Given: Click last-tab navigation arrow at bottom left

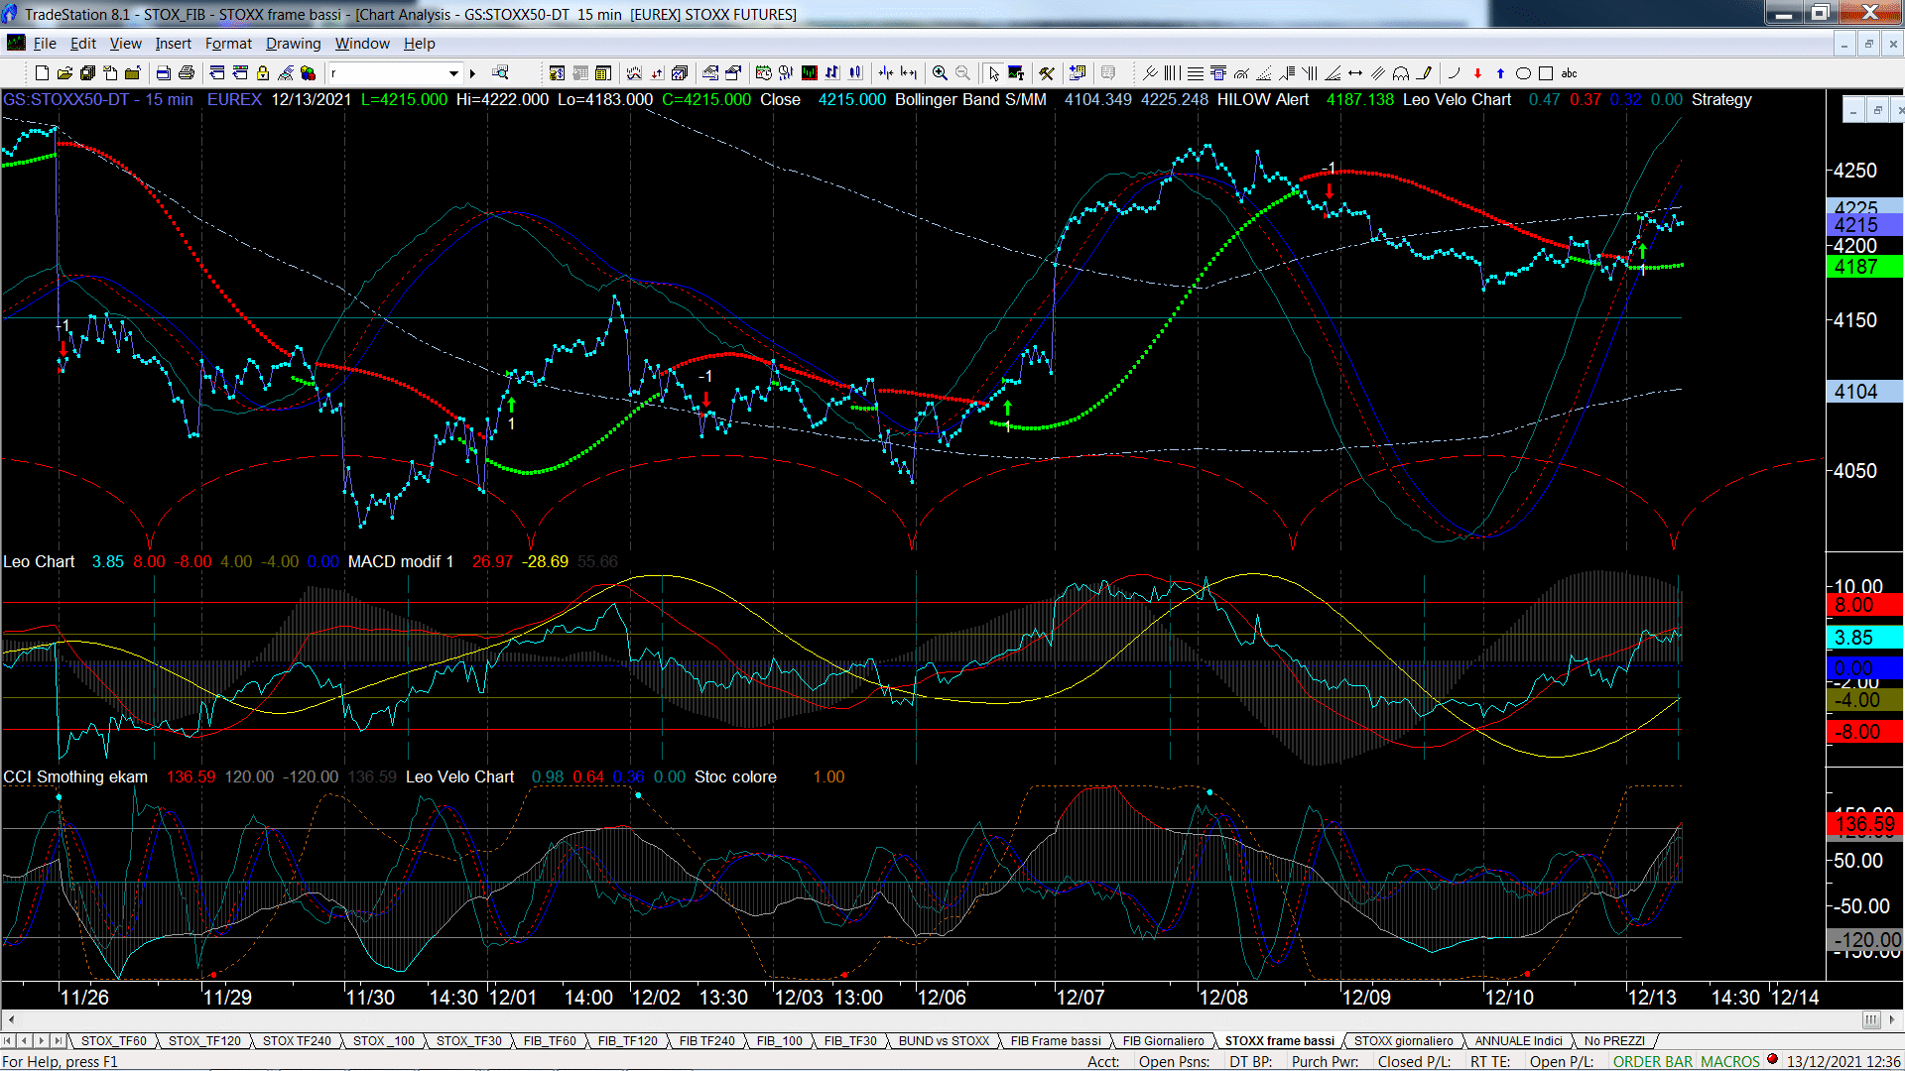Looking at the screenshot, I should tap(58, 1040).
